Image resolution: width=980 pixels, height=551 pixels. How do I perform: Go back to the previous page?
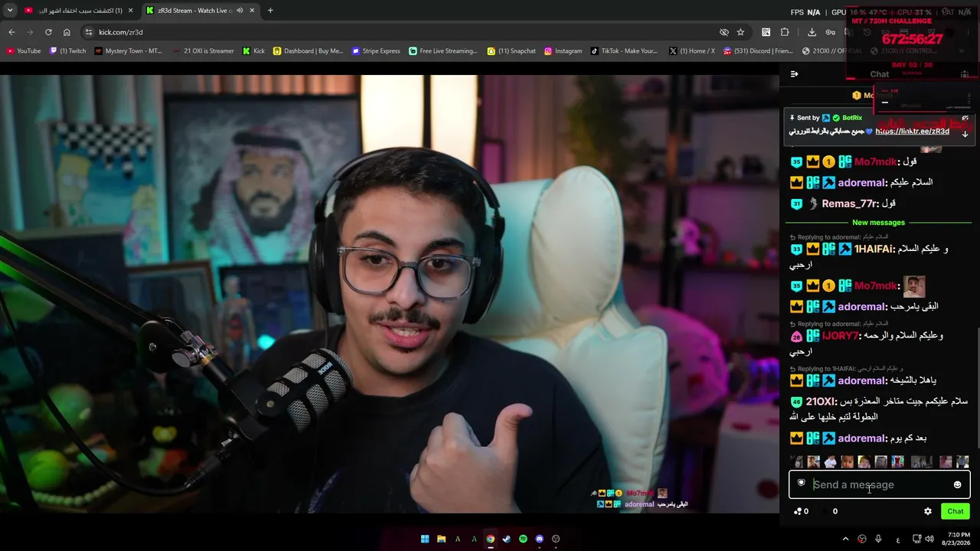click(x=11, y=32)
